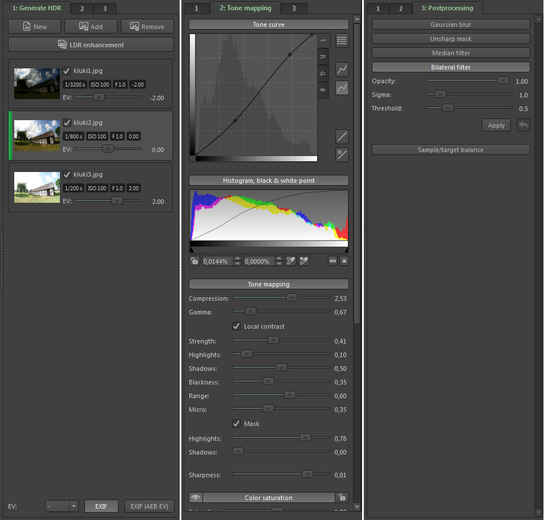Click the New image set button
The height and width of the screenshot is (520, 544).
[x=34, y=26]
